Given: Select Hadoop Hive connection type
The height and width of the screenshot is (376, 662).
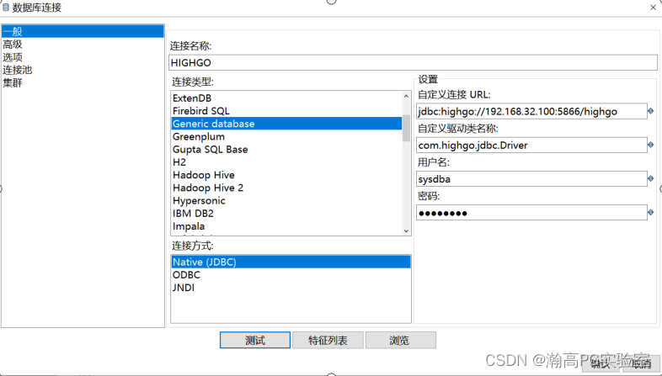Looking at the screenshot, I should 286,175.
